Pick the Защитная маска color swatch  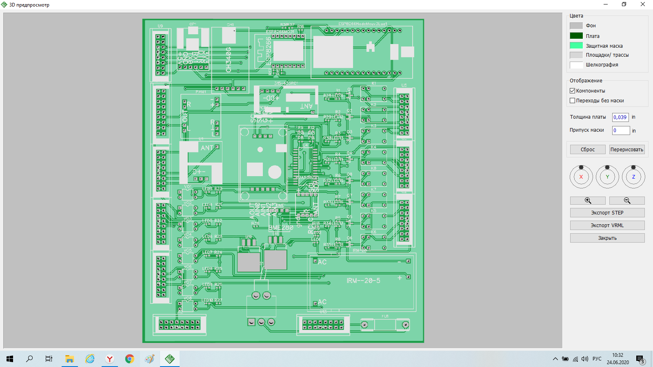pyautogui.click(x=576, y=46)
